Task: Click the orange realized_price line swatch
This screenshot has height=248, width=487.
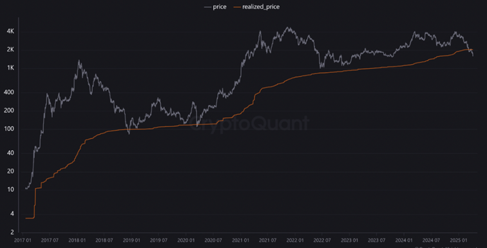Action: pos(236,7)
